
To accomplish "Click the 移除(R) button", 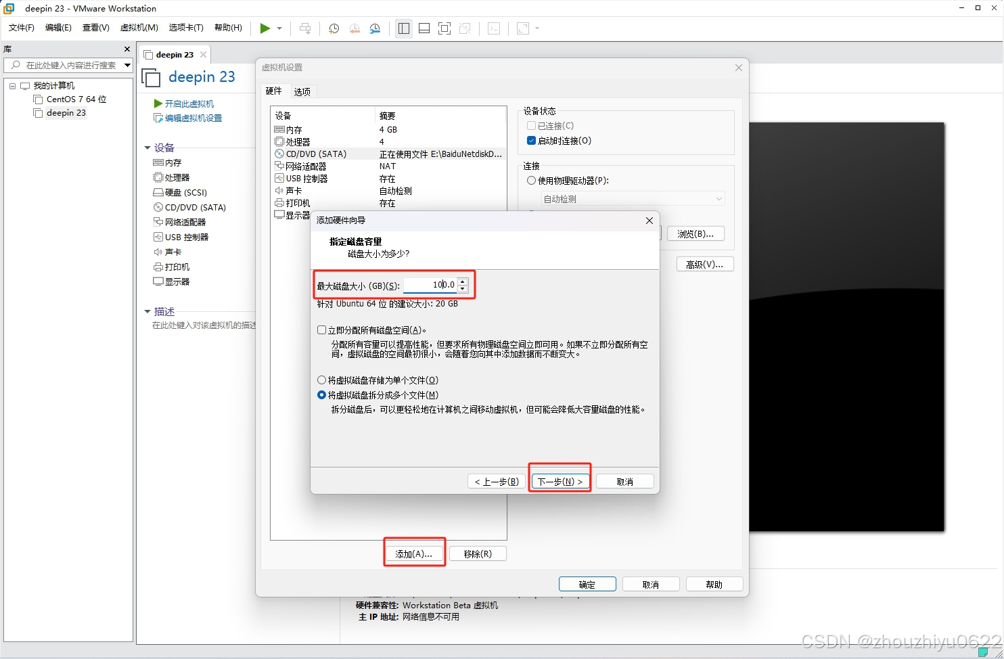I will [x=478, y=554].
